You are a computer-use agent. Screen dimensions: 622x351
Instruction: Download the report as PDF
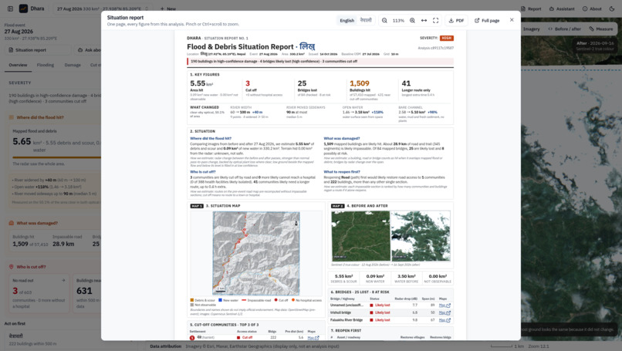click(456, 21)
